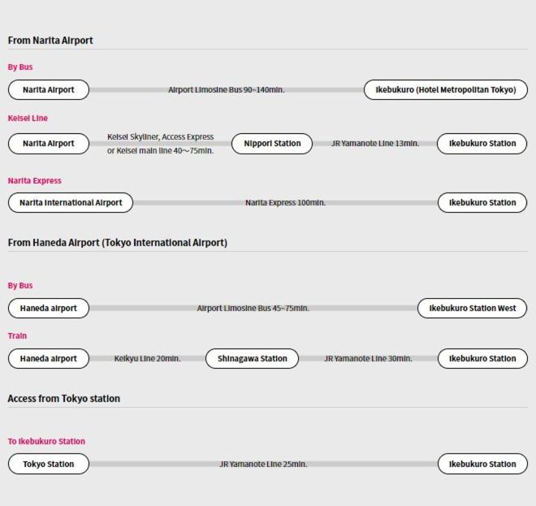
Task: Click JR Yamanote Line 25min label
Action: (263, 465)
